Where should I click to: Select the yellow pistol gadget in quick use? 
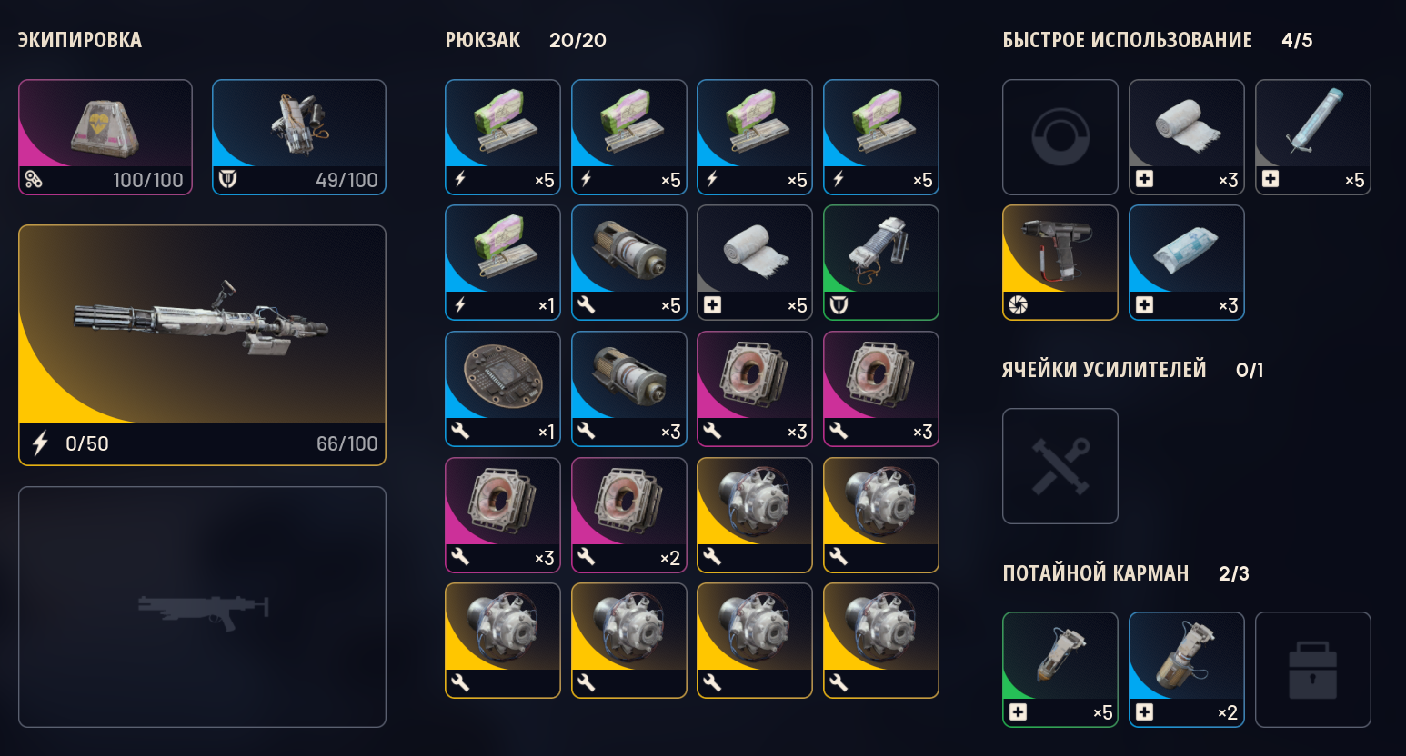pos(1060,263)
